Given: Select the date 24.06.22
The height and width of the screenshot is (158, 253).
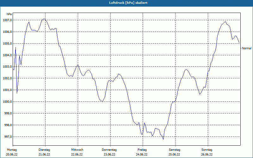Looking at the screenshot, I should pyautogui.click(x=142, y=155).
